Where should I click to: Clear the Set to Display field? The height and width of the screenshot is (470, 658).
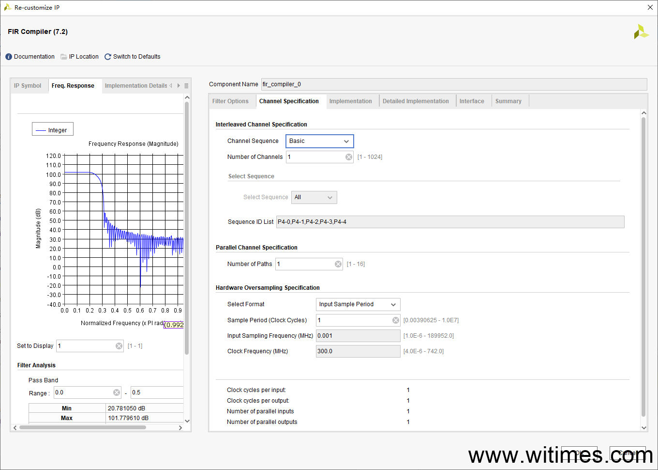(x=119, y=346)
